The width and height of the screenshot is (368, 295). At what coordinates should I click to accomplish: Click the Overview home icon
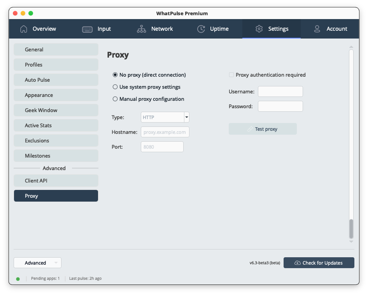pos(24,29)
